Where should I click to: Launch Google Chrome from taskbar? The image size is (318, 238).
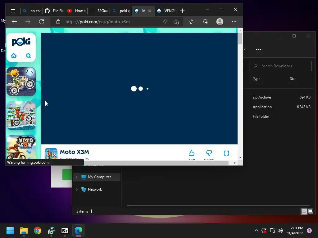point(38,231)
